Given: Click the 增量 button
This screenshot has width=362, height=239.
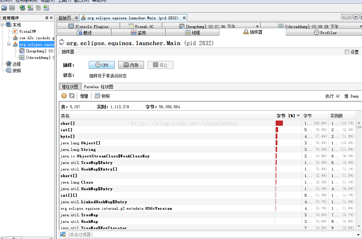Looking at the screenshot, I should (x=84, y=96).
